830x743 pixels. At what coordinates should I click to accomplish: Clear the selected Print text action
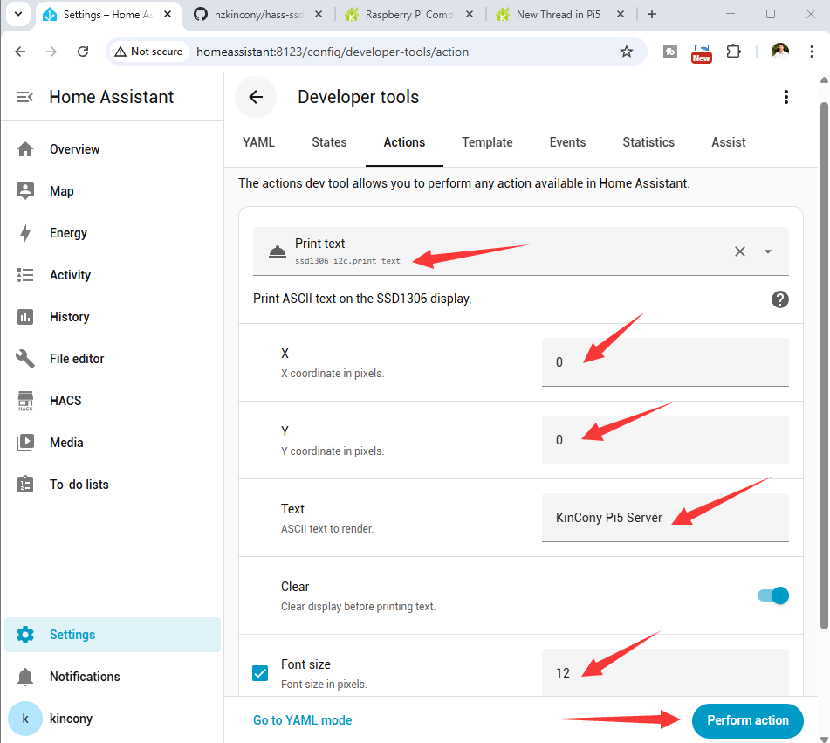[x=740, y=251]
